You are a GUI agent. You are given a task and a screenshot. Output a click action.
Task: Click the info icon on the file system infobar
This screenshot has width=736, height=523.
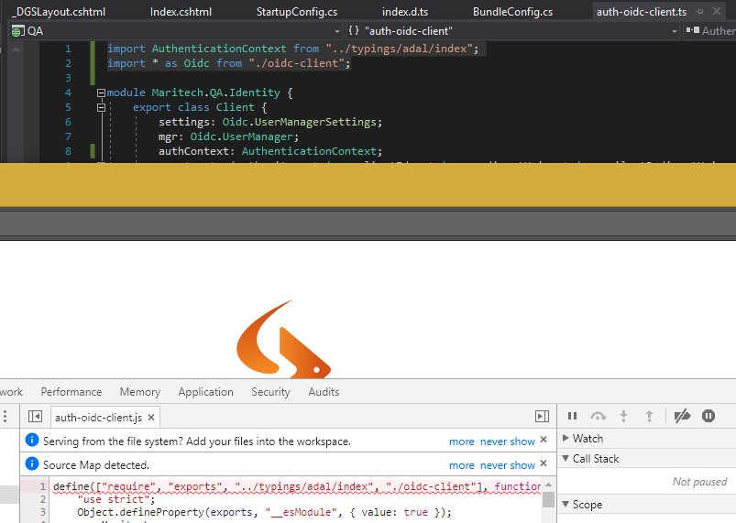[x=31, y=440]
